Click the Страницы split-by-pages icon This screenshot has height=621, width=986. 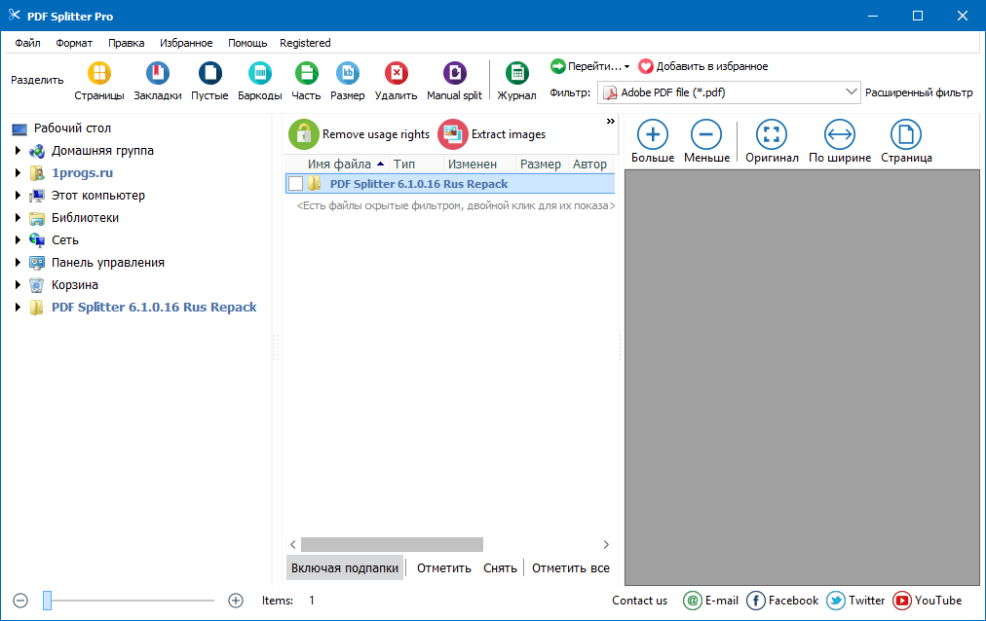(99, 74)
